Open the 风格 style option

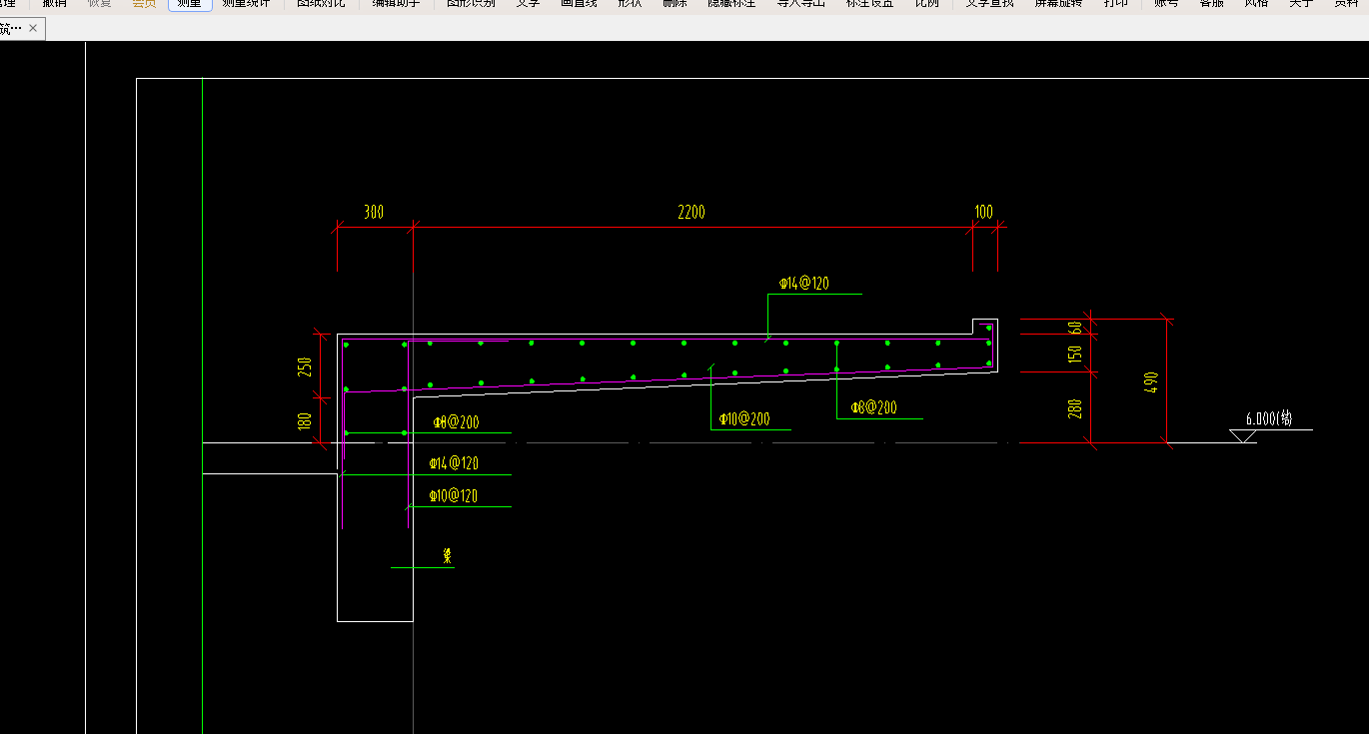click(x=1257, y=3)
